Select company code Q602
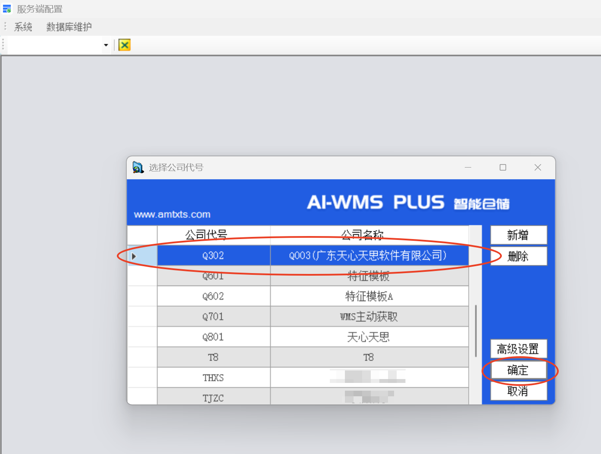This screenshot has height=454, width=601. tap(213, 296)
